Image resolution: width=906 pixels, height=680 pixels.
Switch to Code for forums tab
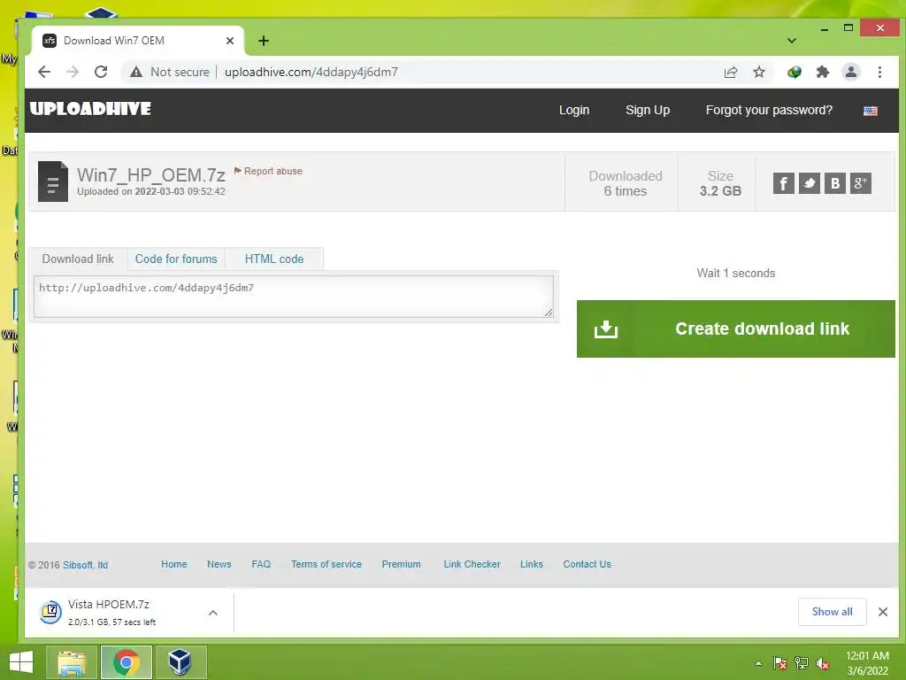point(176,259)
